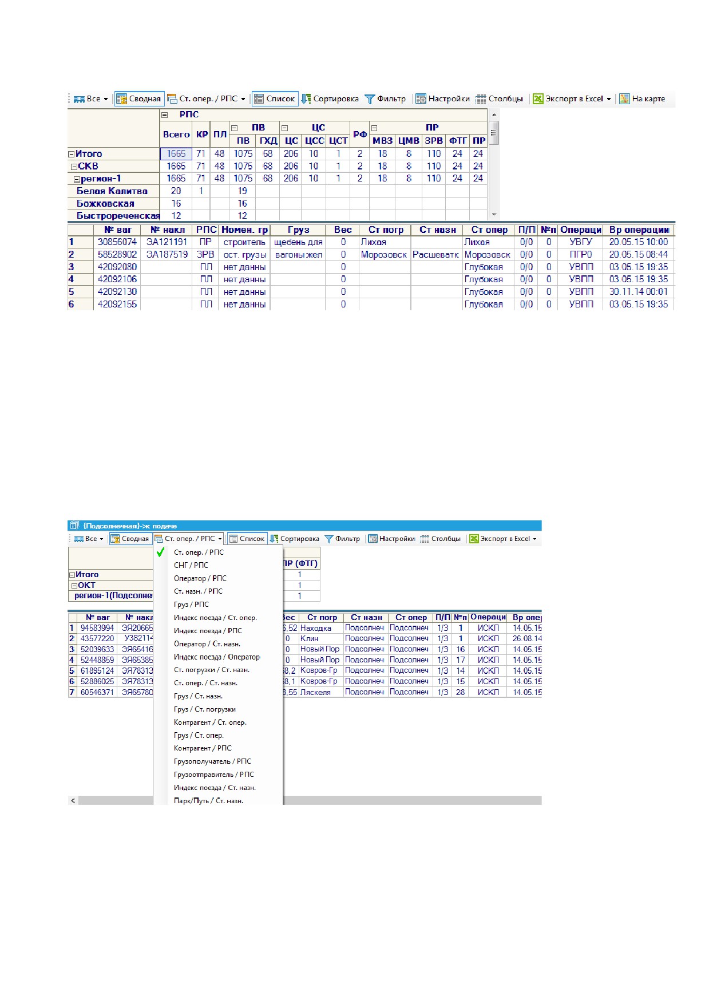The height and width of the screenshot is (1003, 709).
Task: Click Настройки in the Подсолнечная window toolbar
Action: (391, 539)
